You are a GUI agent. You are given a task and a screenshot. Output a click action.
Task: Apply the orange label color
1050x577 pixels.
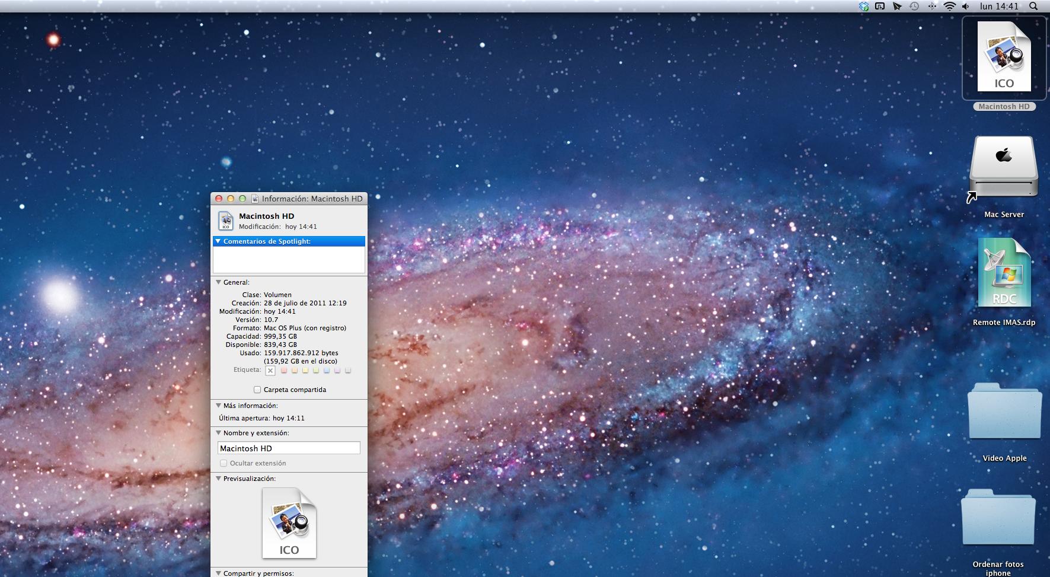[295, 371]
